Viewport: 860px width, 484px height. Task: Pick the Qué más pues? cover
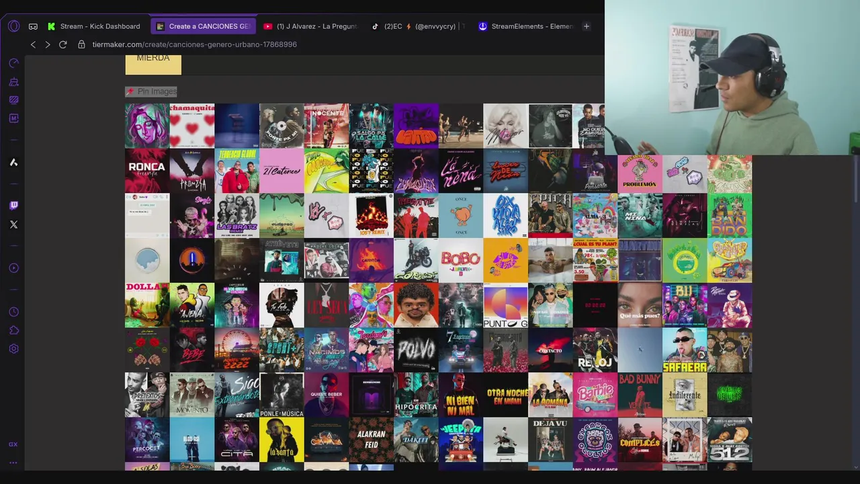point(640,305)
